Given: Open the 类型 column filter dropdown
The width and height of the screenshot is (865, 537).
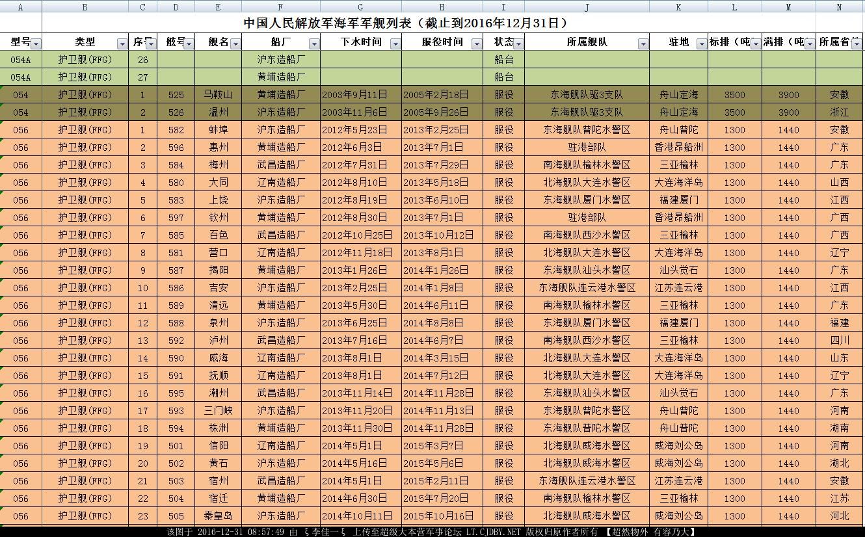Looking at the screenshot, I should tap(123, 44).
